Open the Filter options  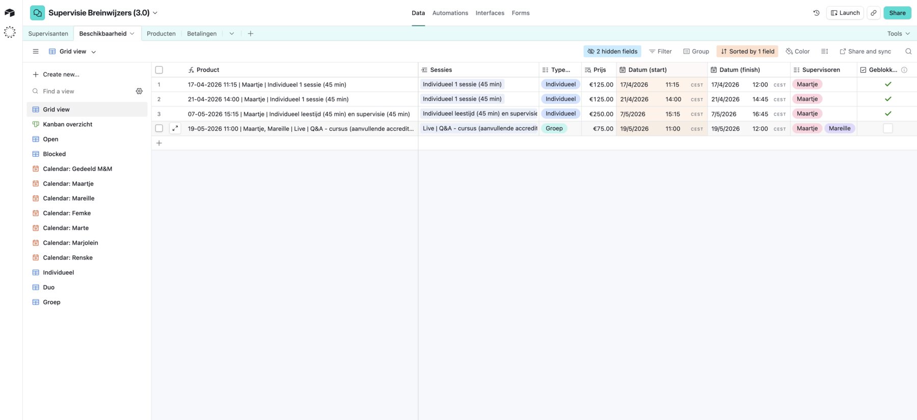coord(660,51)
